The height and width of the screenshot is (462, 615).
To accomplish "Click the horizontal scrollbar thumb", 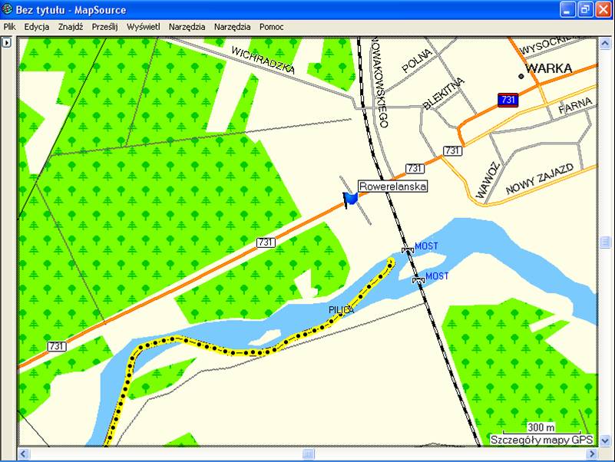I will [x=309, y=454].
